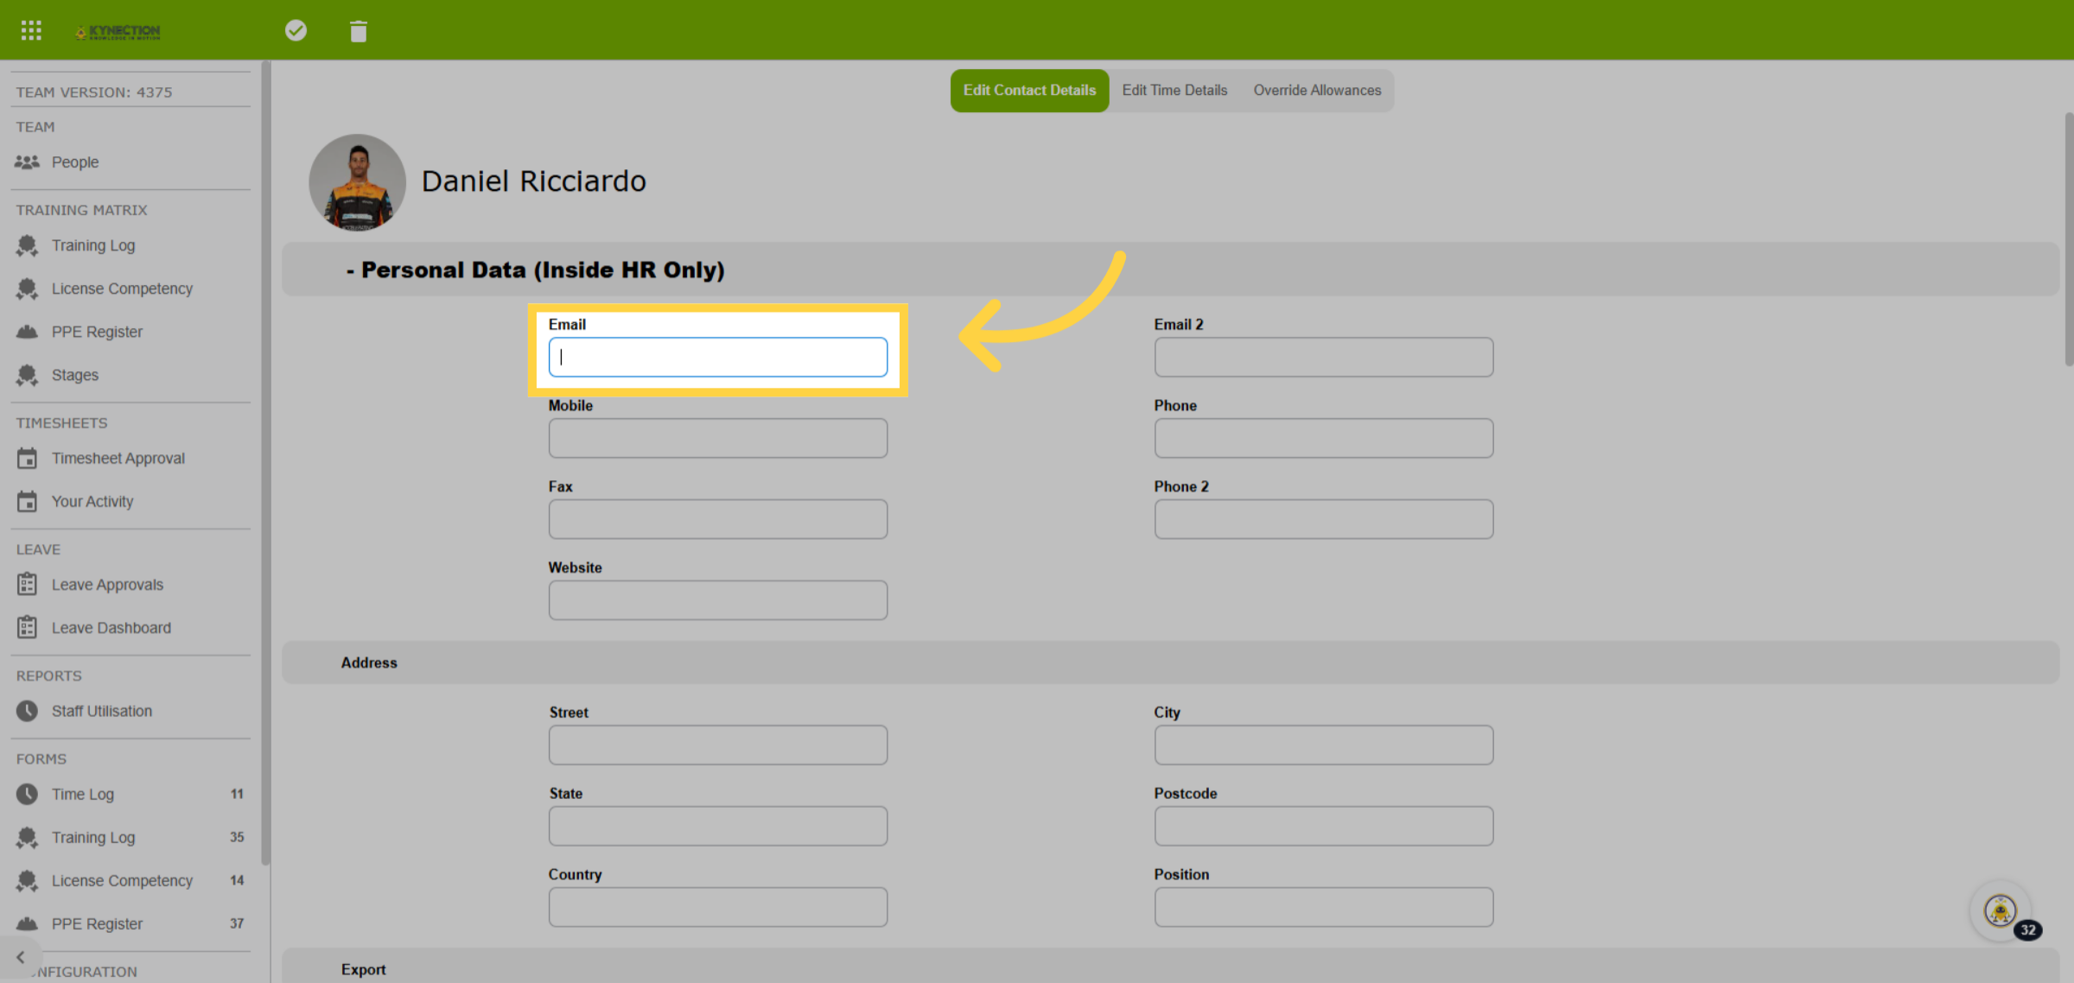The height and width of the screenshot is (983, 2074).
Task: Click the trash delete icon
Action: point(359,31)
